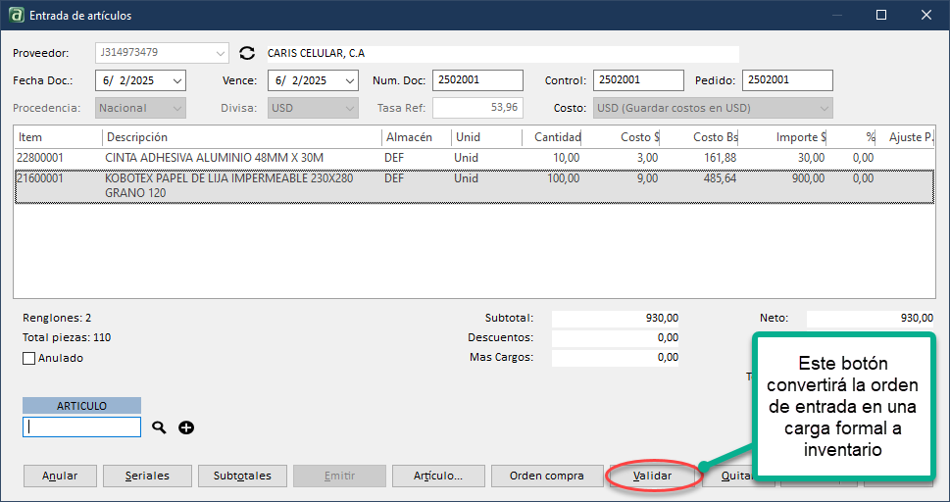Screen dimensions: 950x502
Task: Expand the Proveedor combo box
Action: (219, 52)
